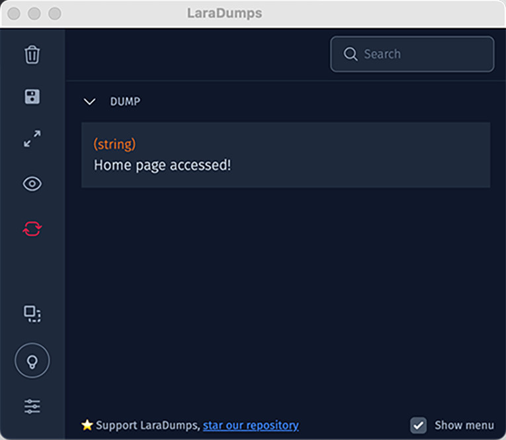Click the orange (string) type label

tap(114, 144)
